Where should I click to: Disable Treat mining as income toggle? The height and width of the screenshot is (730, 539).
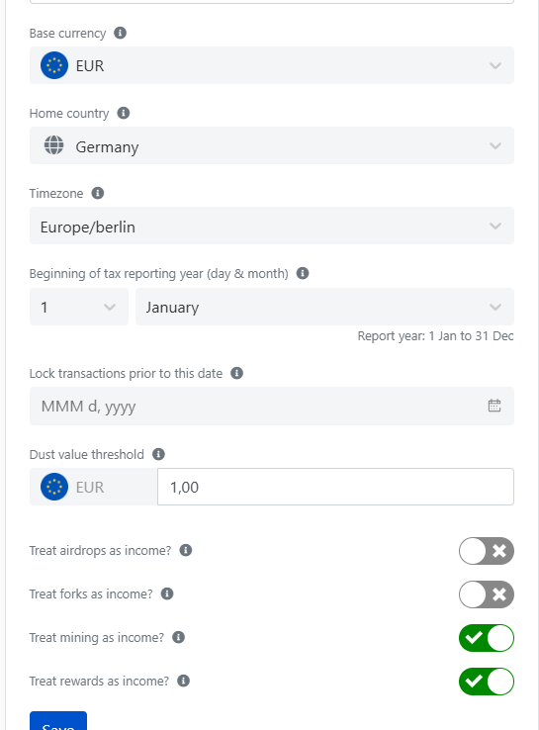487,638
